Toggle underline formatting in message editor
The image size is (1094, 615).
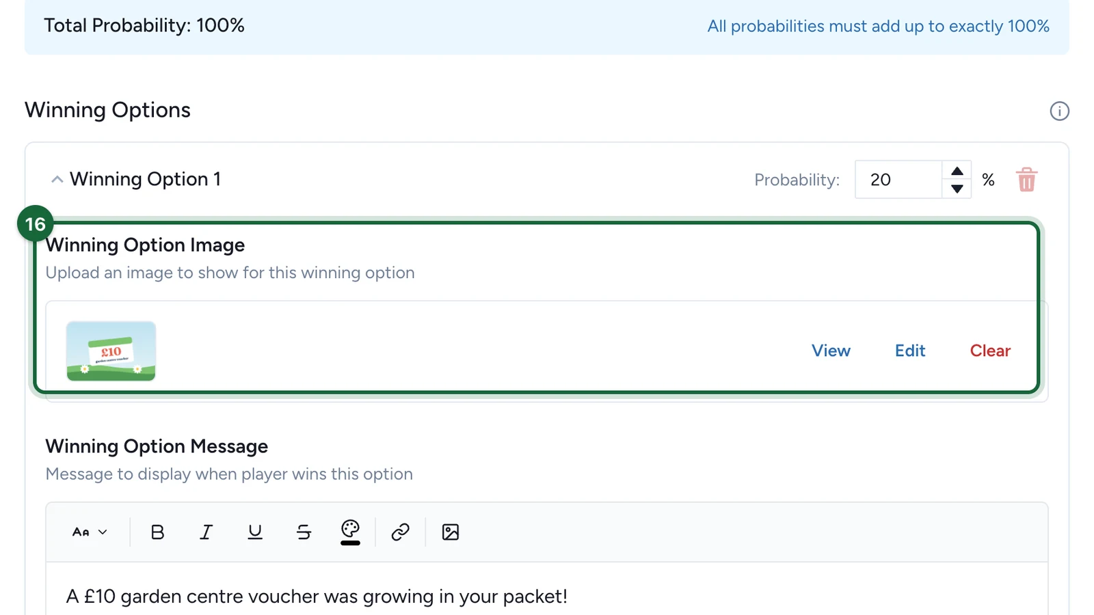tap(255, 532)
